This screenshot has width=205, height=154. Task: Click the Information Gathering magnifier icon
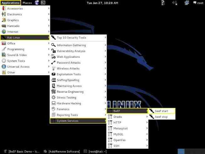point(53,45)
